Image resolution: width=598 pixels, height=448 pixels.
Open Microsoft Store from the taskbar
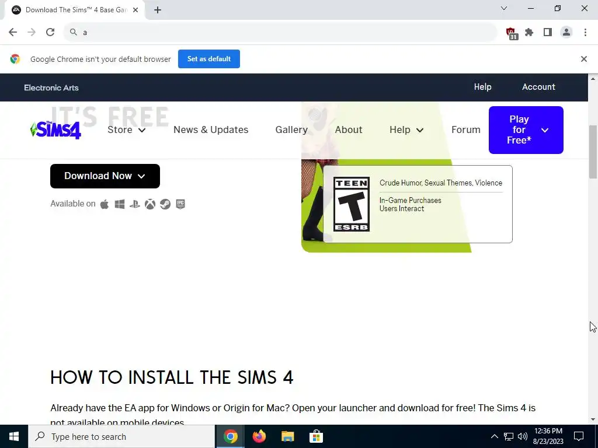pyautogui.click(x=316, y=436)
